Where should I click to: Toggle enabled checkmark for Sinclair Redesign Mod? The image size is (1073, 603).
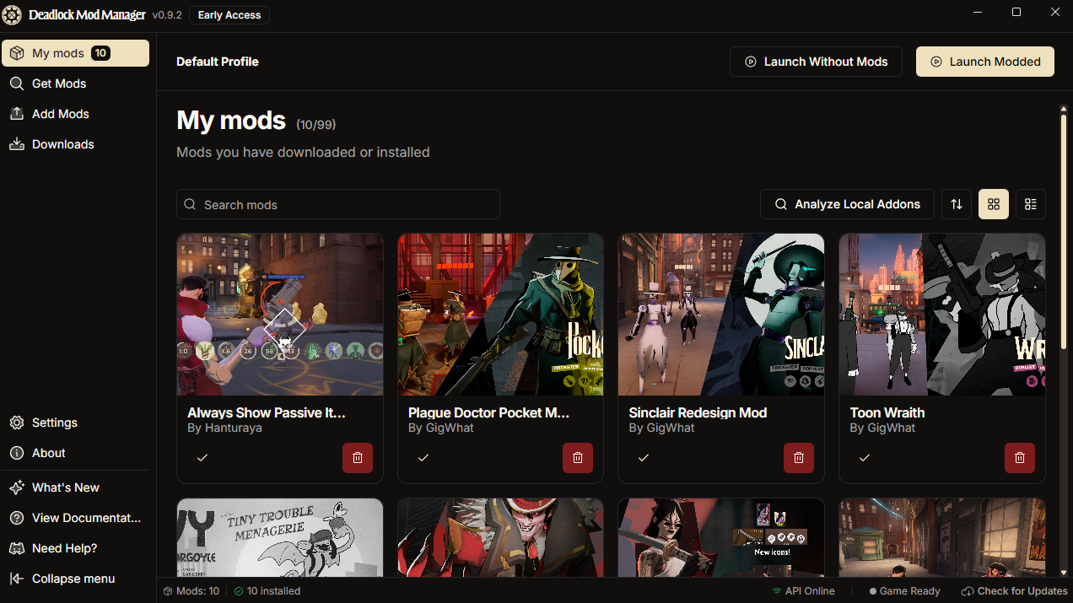(644, 457)
